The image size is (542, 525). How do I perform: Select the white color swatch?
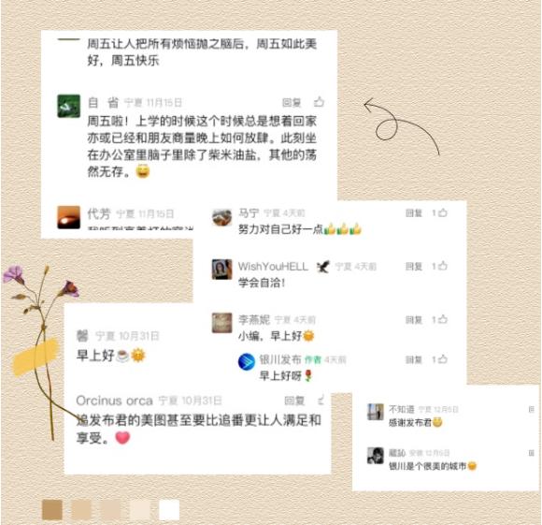point(169,509)
